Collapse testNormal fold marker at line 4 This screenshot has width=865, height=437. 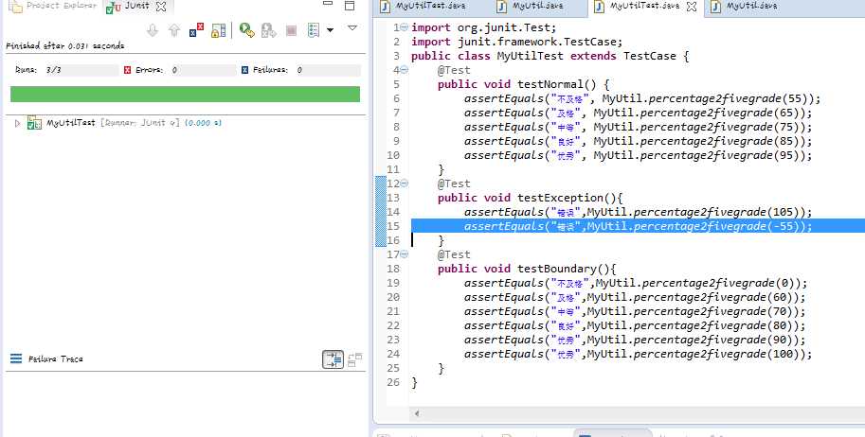pyautogui.click(x=405, y=69)
